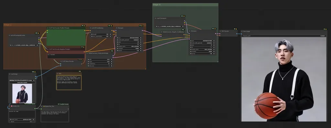Increase strength value in unCLIPConditioning node
331x128 pixels.
pos(111,34)
